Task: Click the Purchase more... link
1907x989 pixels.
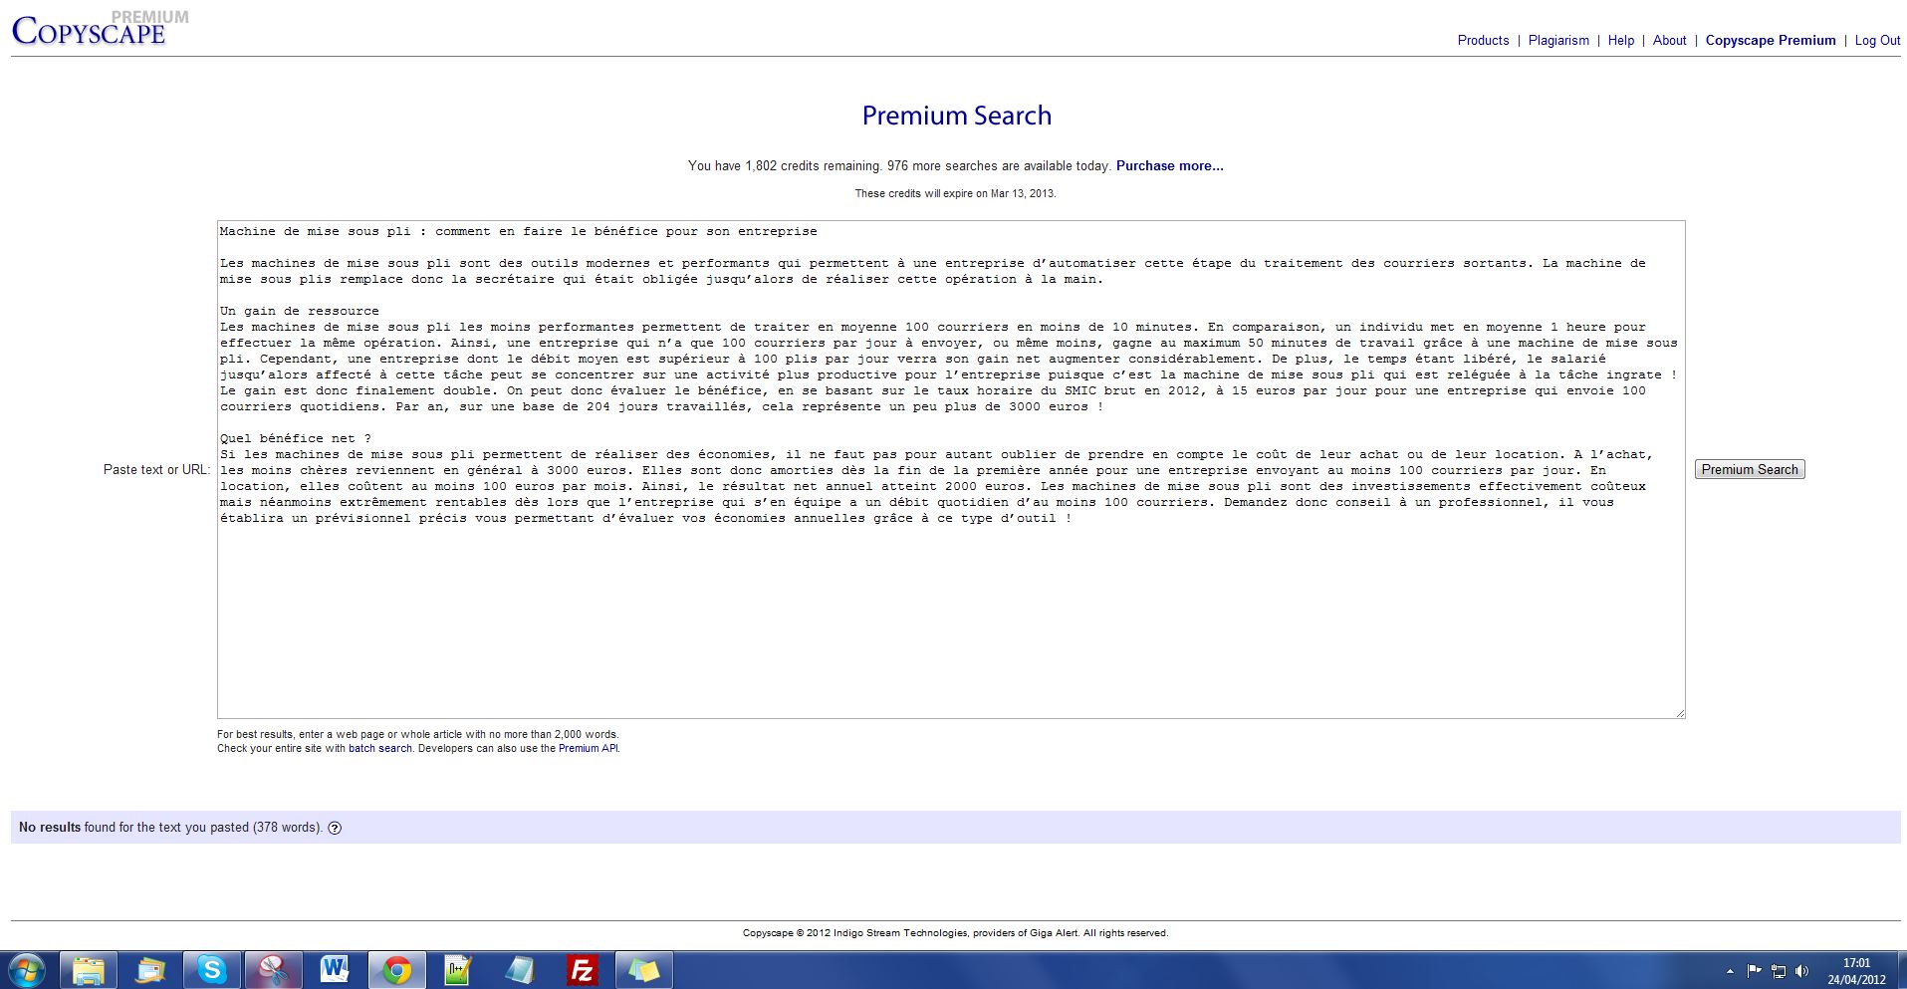Action: pyautogui.click(x=1169, y=166)
